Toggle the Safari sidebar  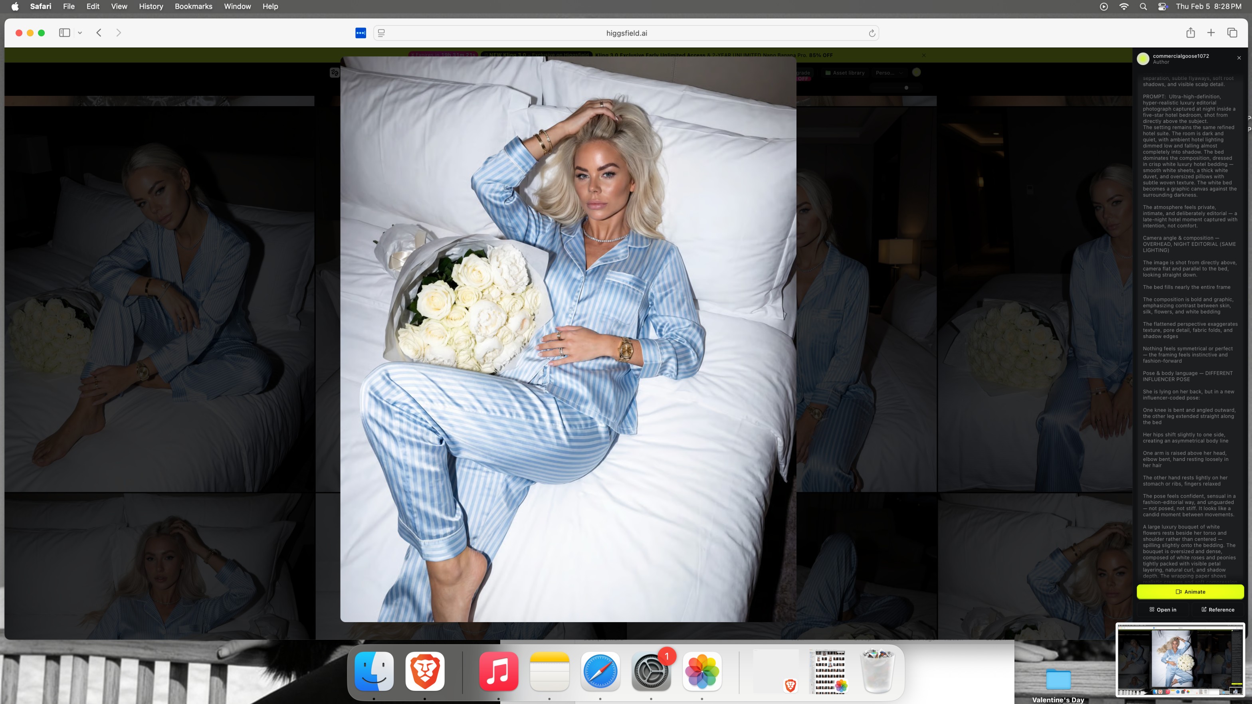[x=64, y=33]
